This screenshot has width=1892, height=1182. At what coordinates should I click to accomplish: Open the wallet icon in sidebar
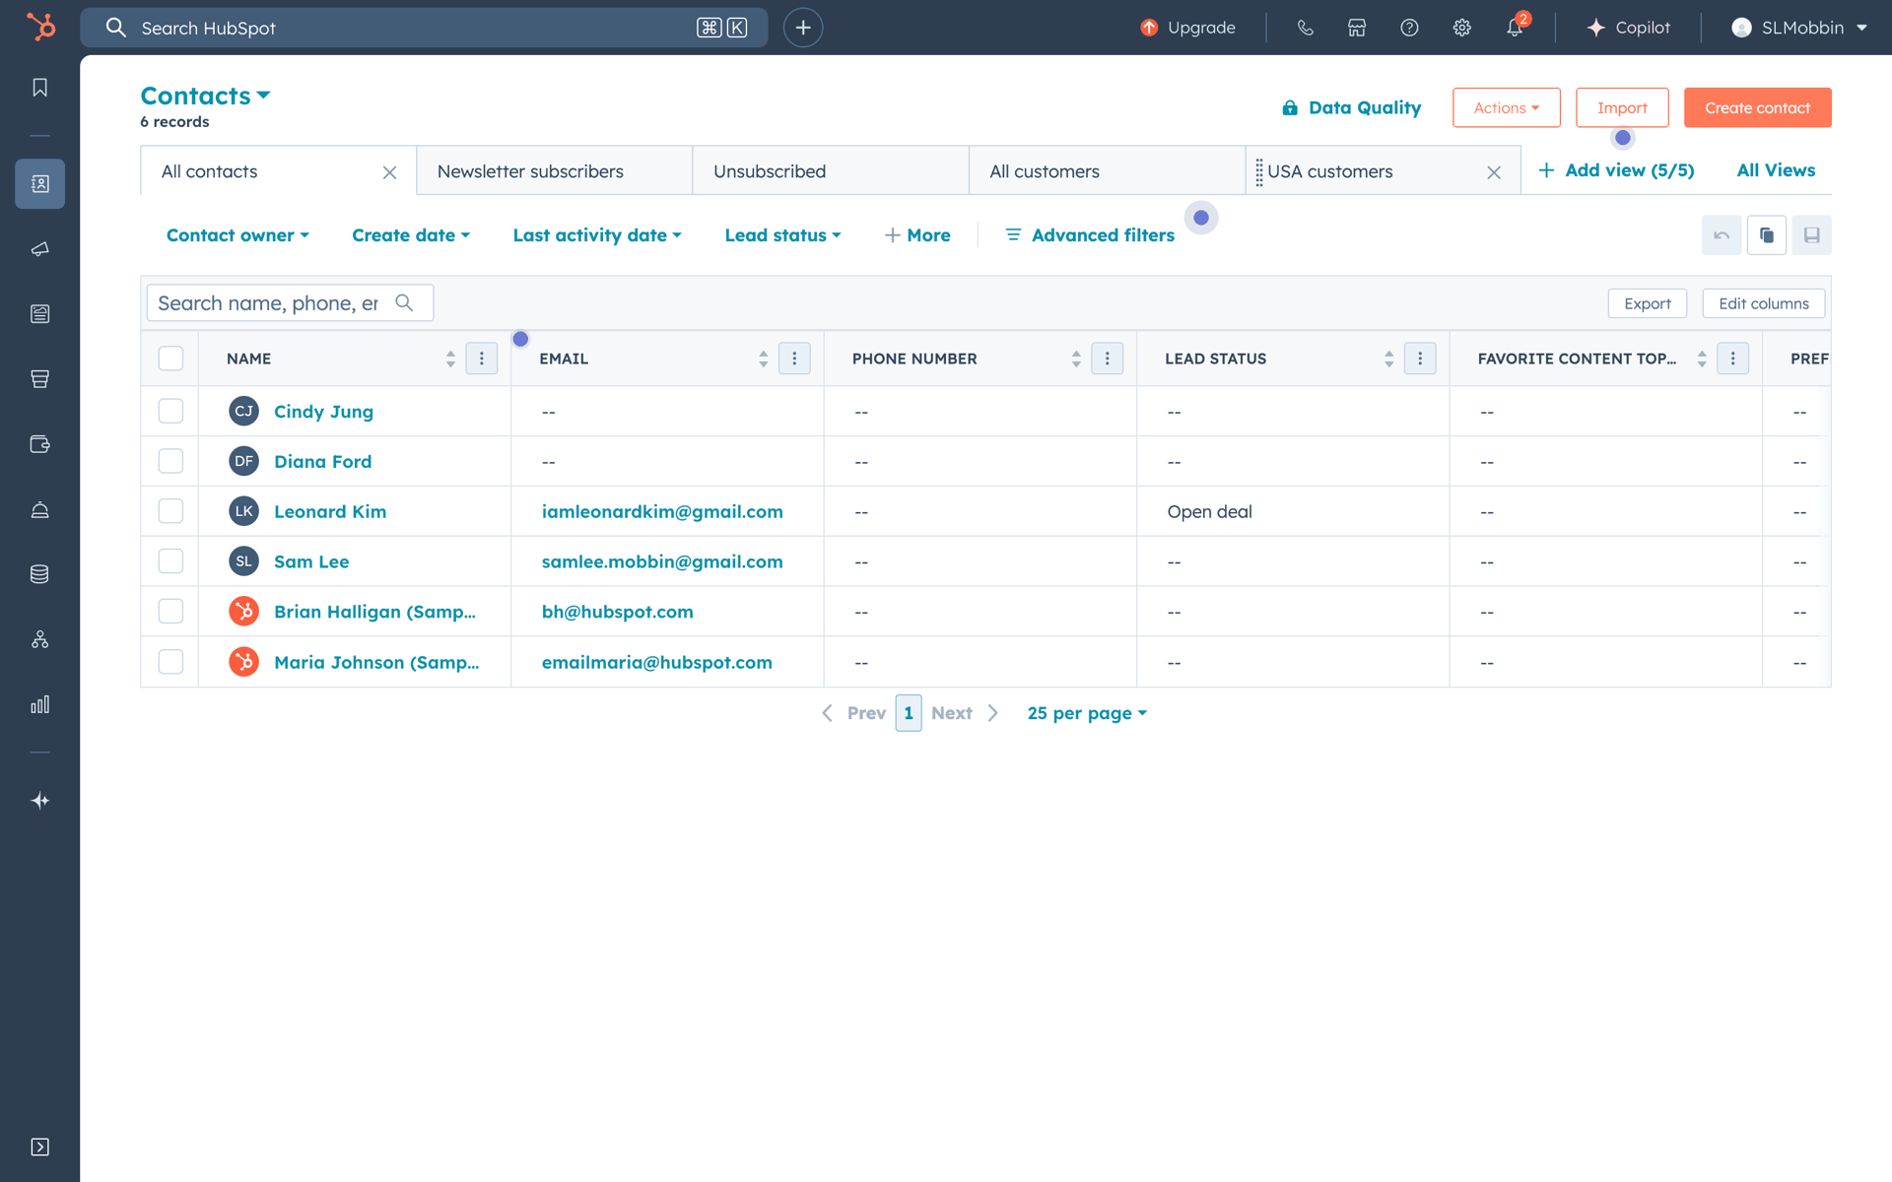pyautogui.click(x=40, y=444)
